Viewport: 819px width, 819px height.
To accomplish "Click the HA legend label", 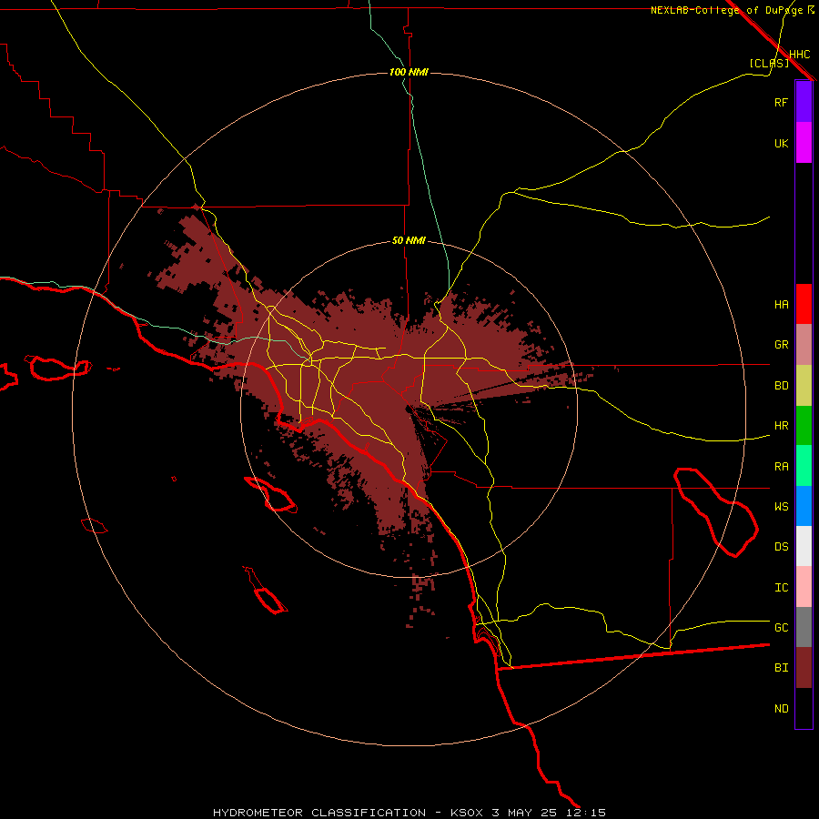I will pyautogui.click(x=781, y=305).
